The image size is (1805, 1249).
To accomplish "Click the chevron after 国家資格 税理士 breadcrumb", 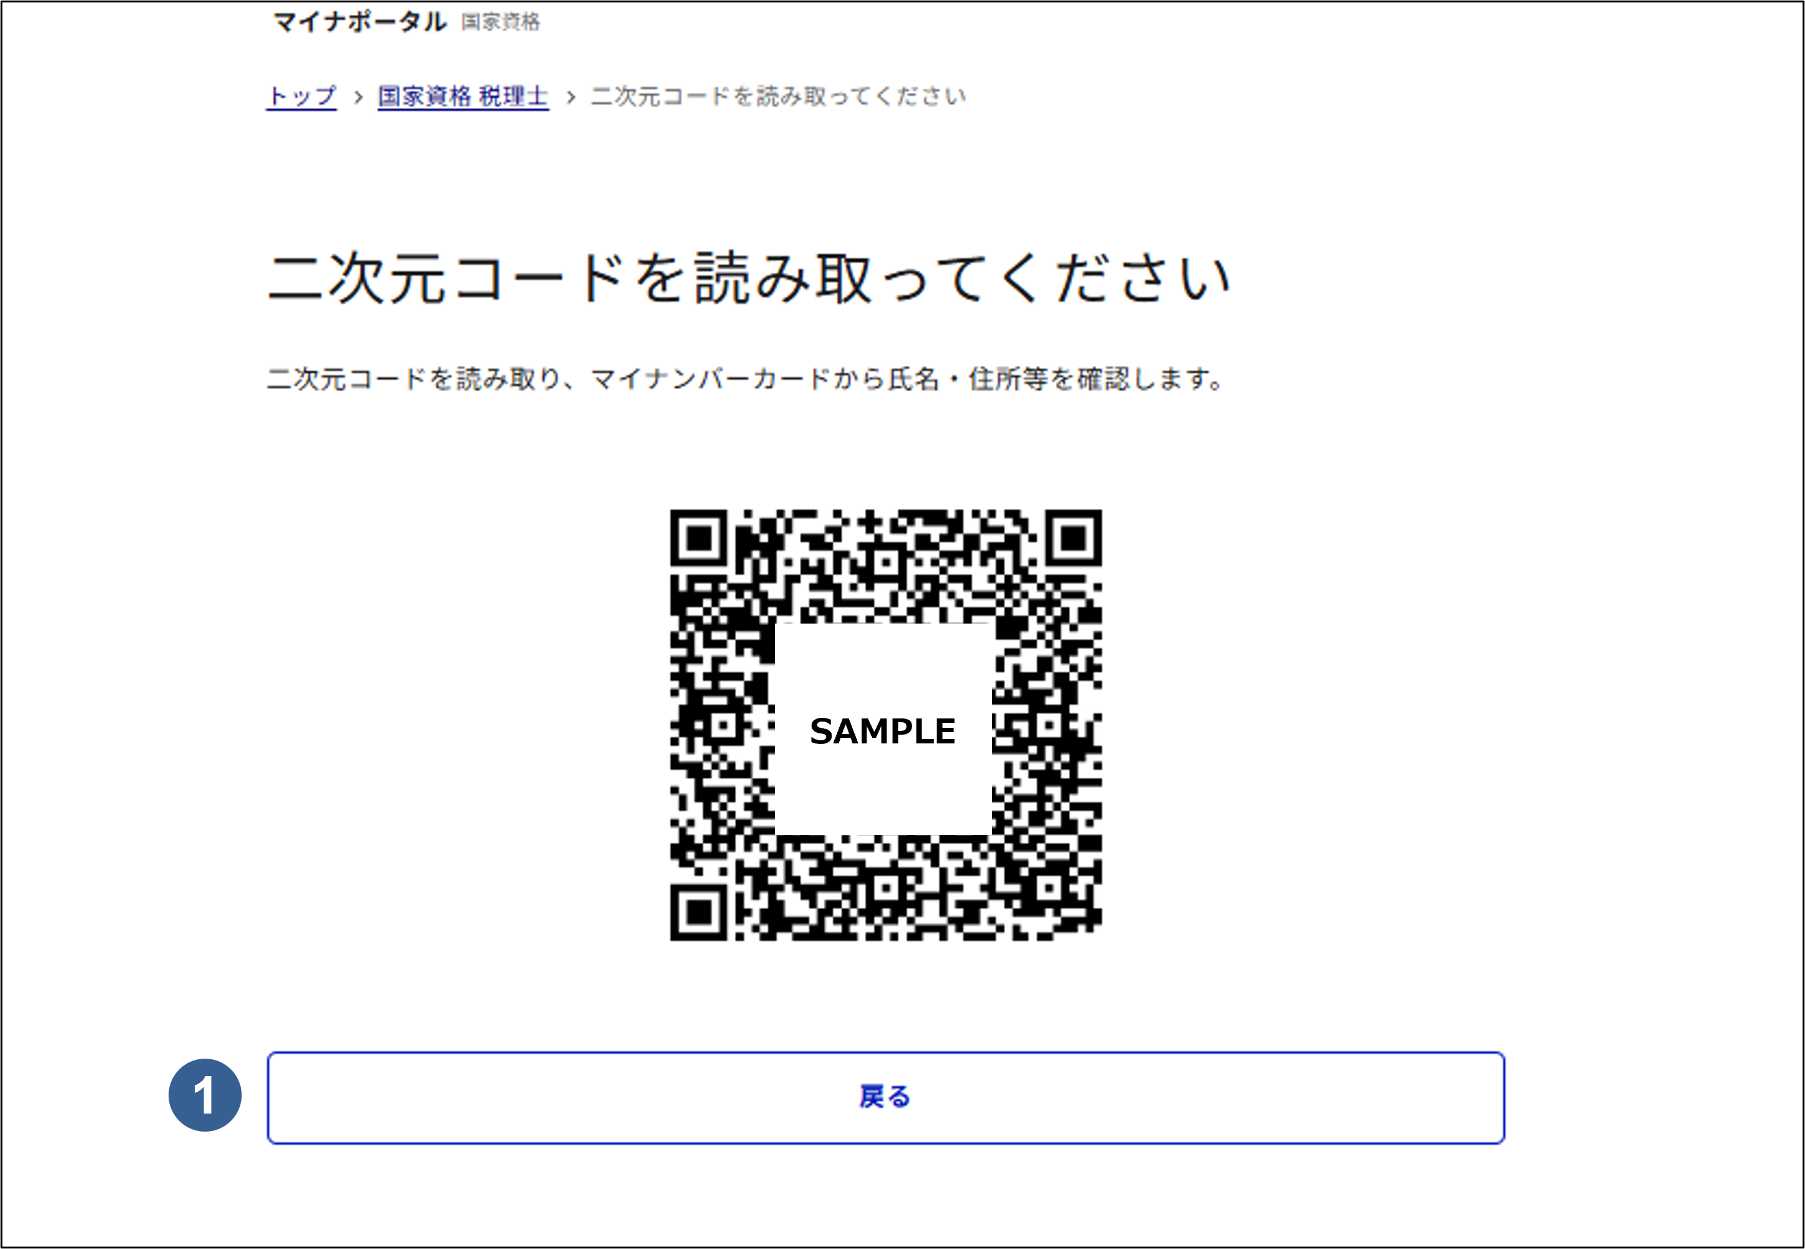I will click(571, 97).
